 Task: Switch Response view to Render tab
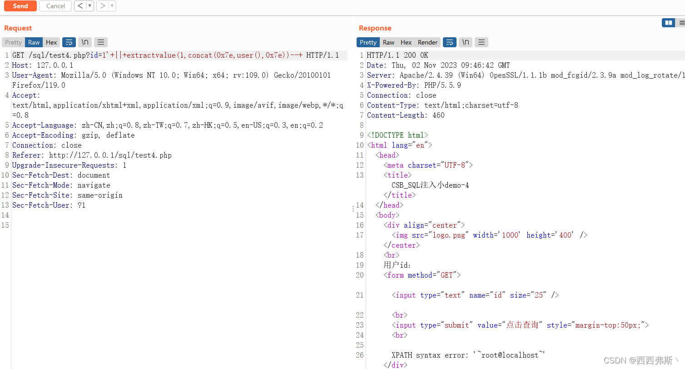point(427,42)
